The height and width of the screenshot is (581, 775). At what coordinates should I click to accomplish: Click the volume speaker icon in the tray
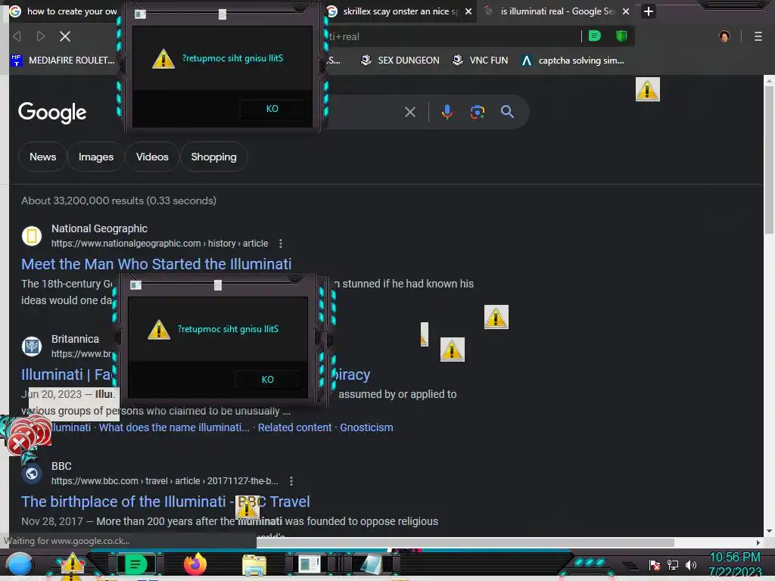click(x=691, y=564)
